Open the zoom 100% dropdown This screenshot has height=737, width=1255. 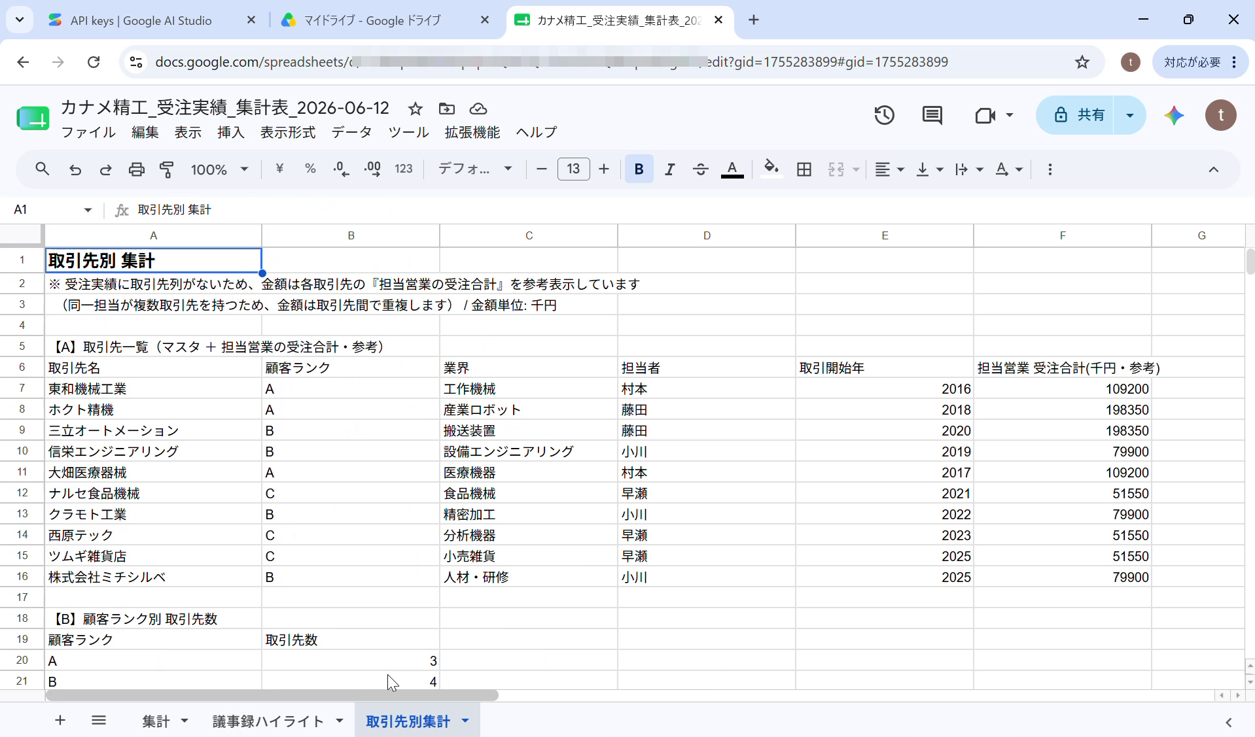[x=219, y=169]
